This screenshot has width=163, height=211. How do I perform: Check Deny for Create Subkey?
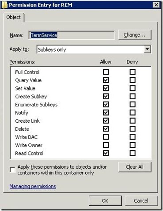[x=133, y=96]
